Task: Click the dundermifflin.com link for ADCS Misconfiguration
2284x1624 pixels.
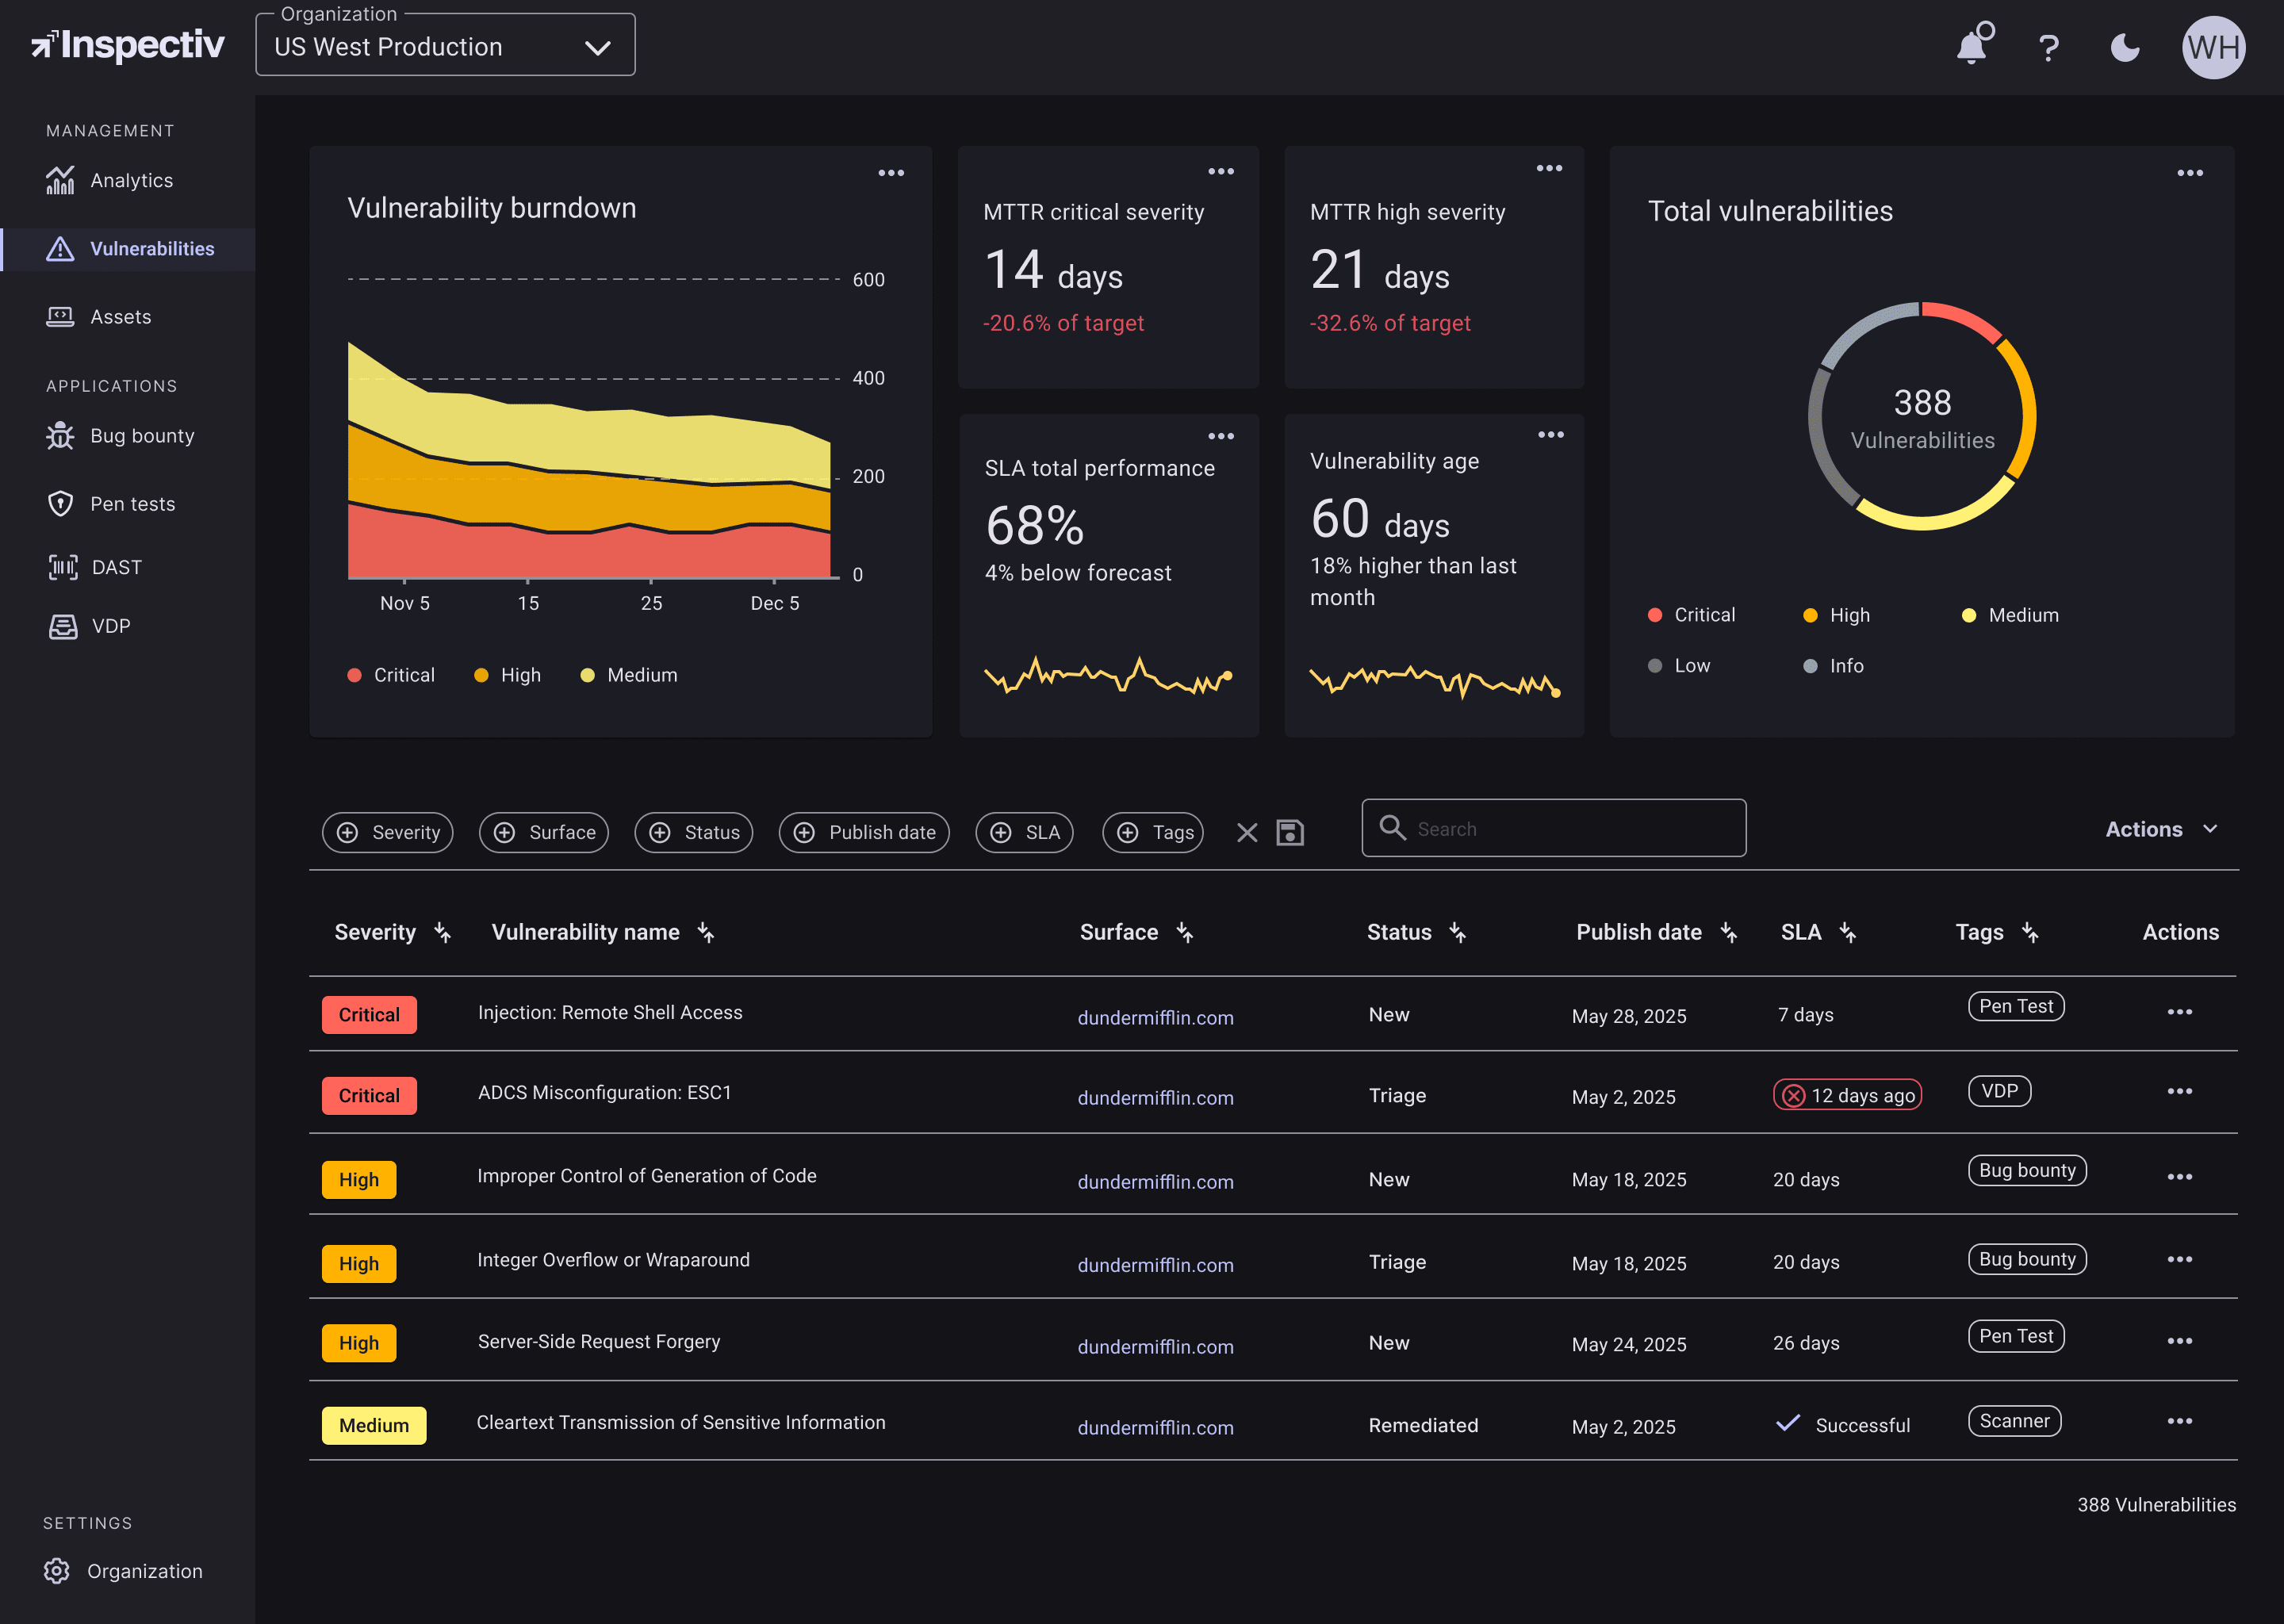Action: [1155, 1097]
